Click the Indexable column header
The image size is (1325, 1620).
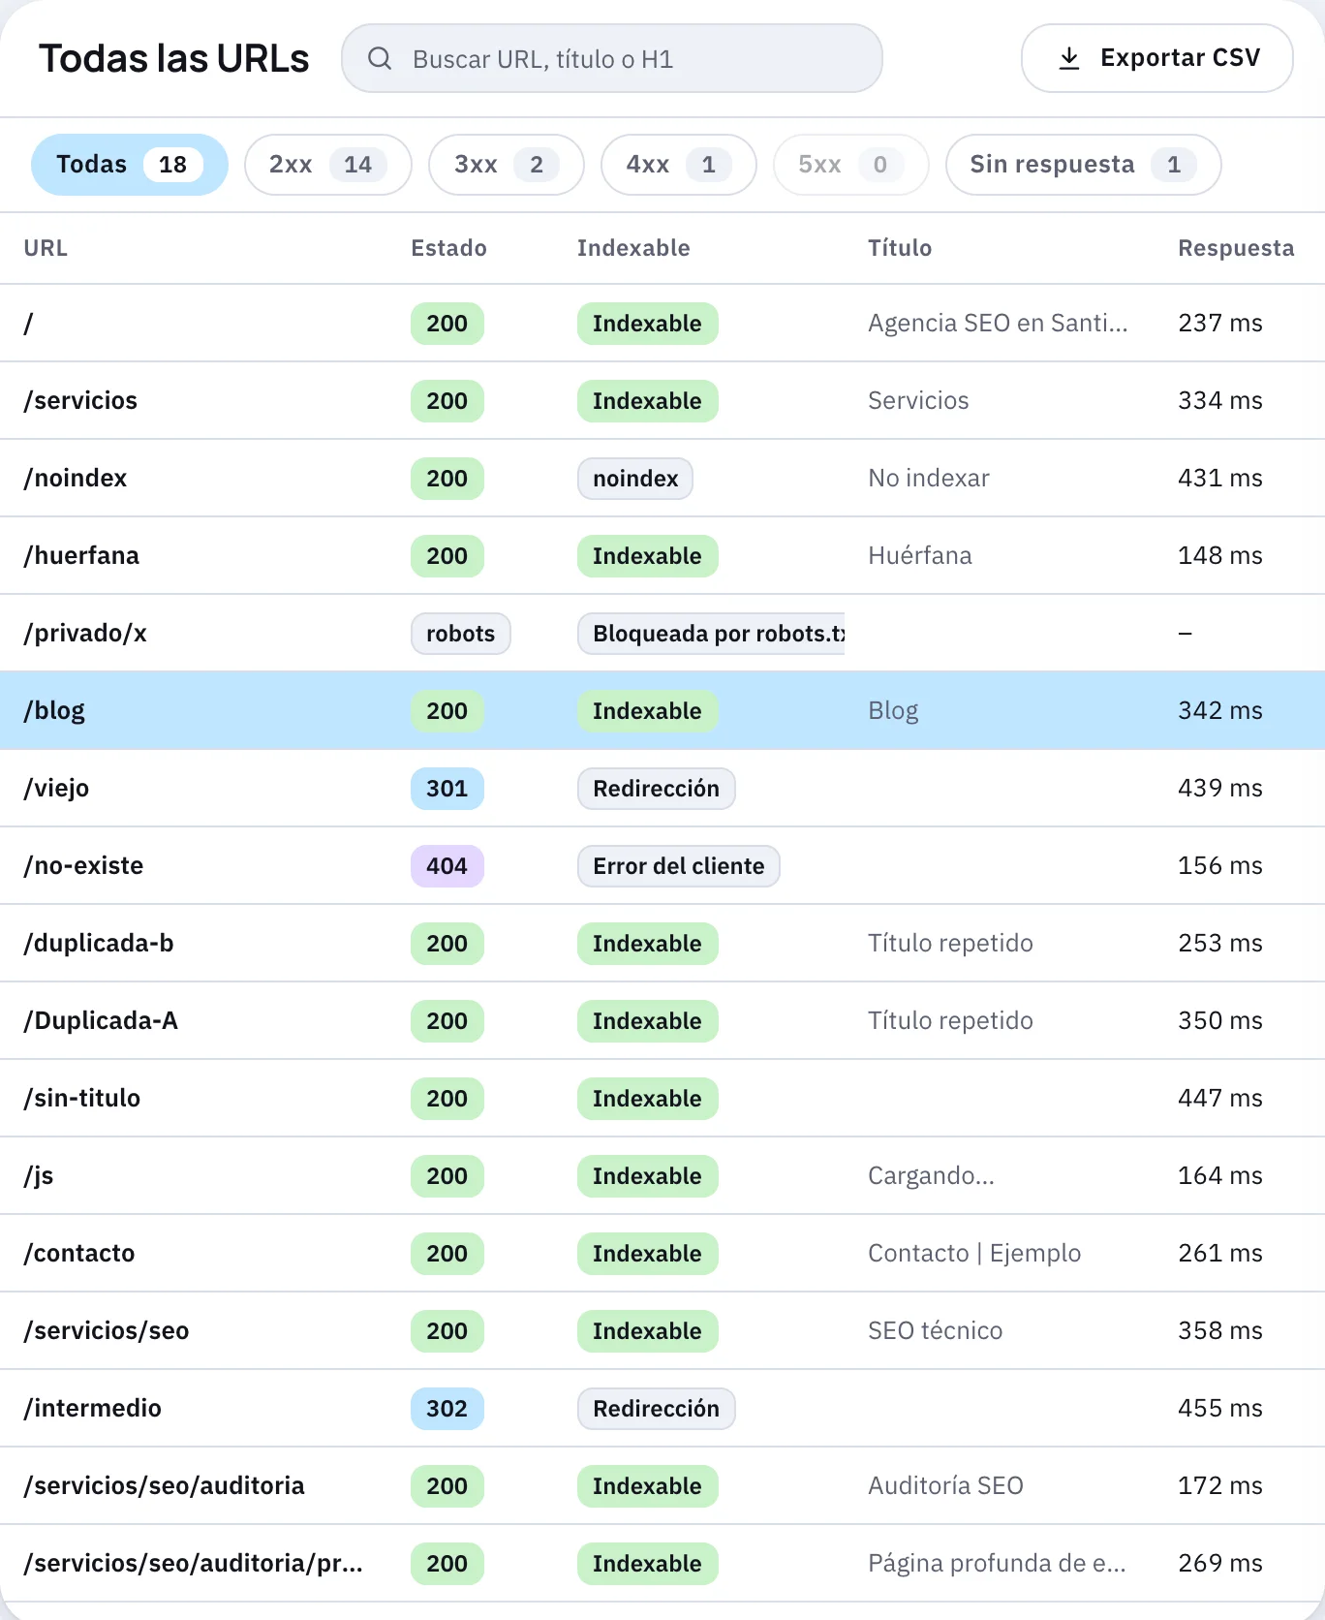click(633, 248)
